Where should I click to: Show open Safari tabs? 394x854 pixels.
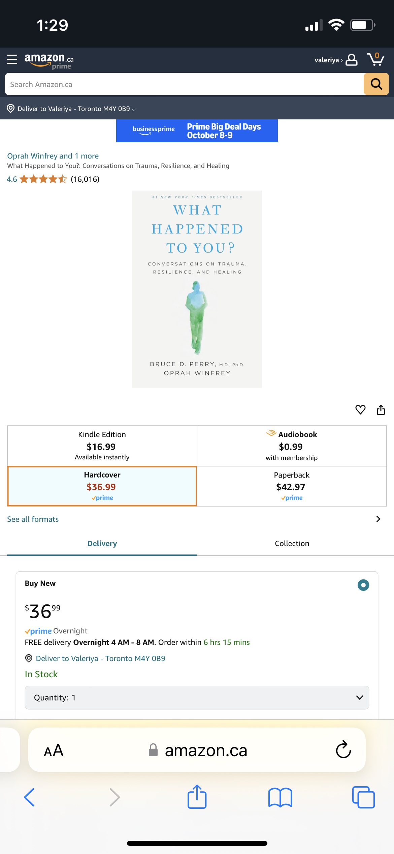pyautogui.click(x=363, y=797)
